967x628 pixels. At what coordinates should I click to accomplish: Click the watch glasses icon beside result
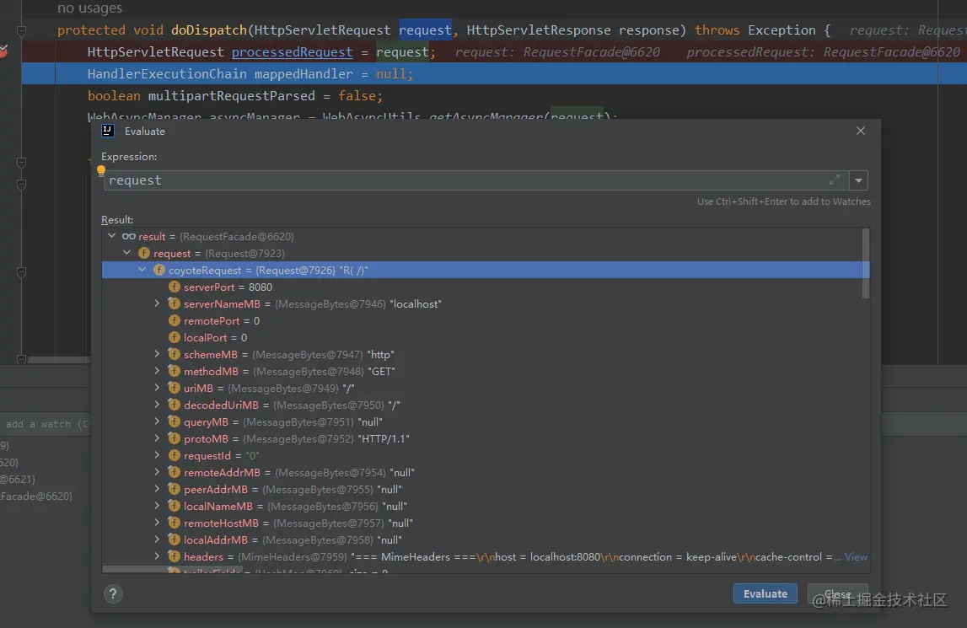click(x=129, y=237)
